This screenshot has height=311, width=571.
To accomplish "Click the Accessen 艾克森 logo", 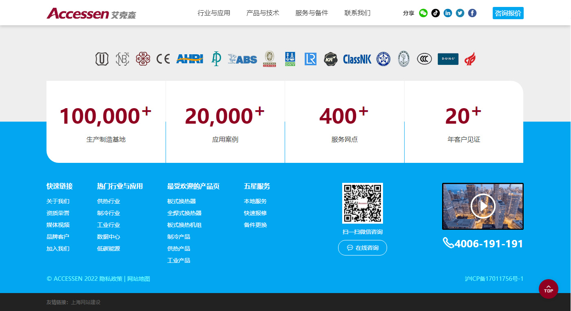I will pos(91,13).
